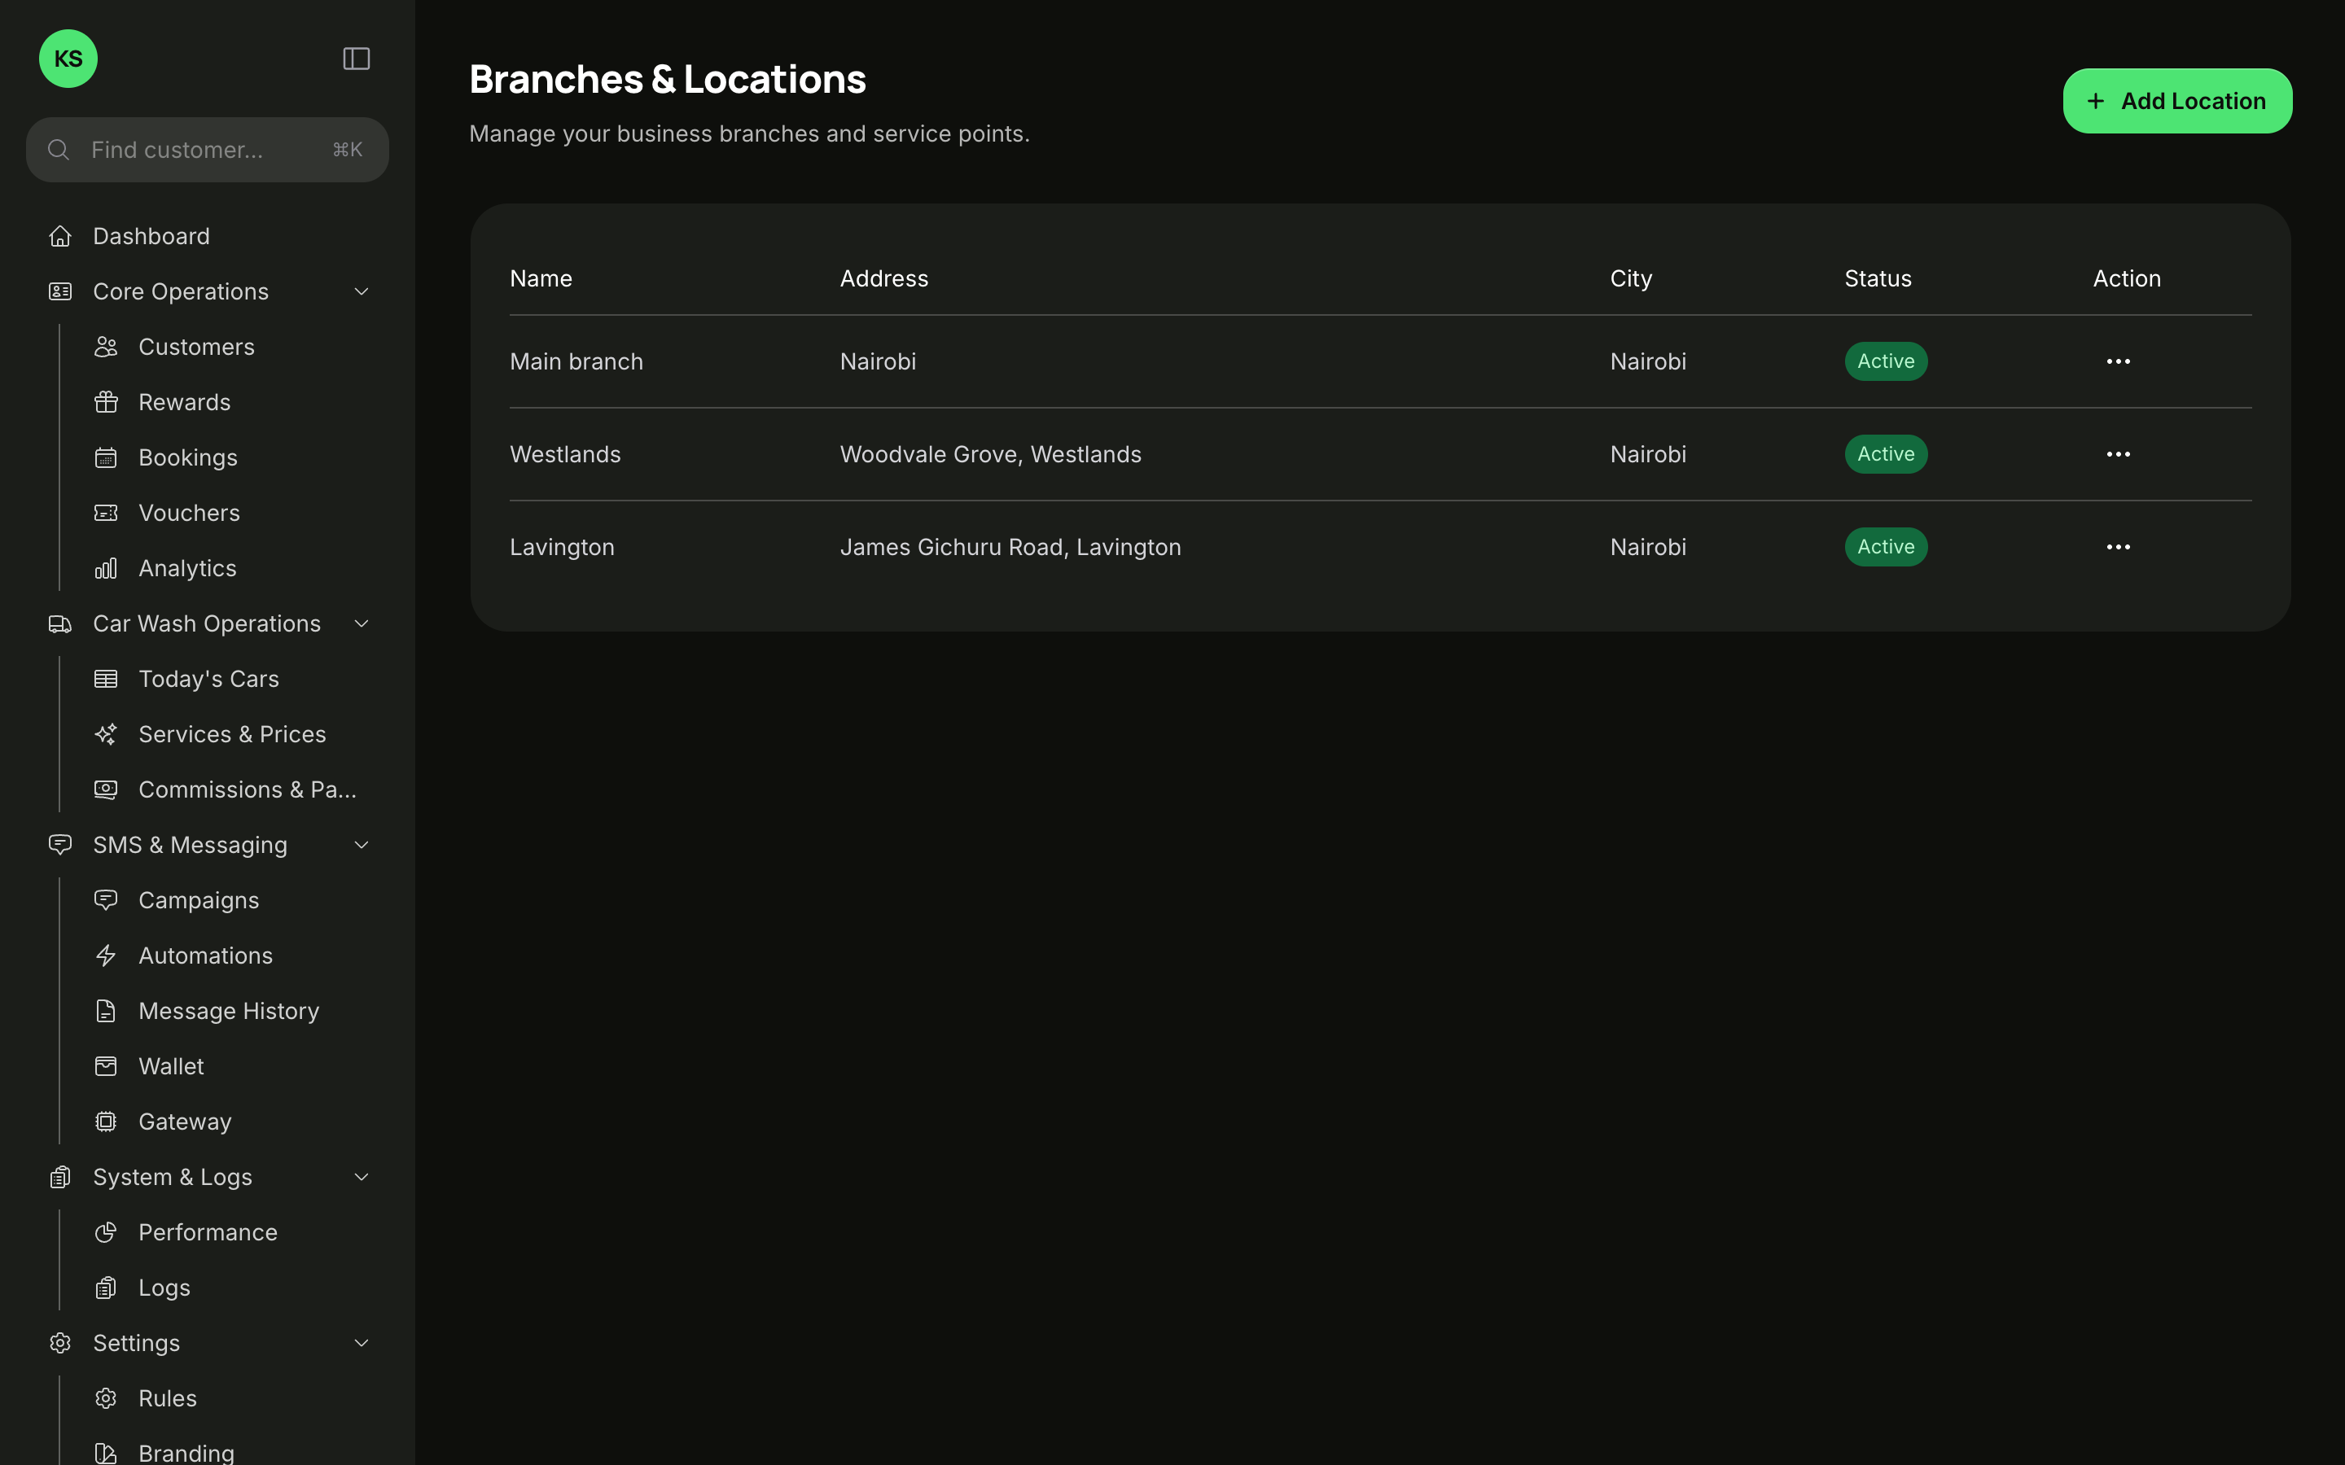Collapse the SMS & Messaging chevron
Screen dimensions: 2345x1465
[x=362, y=845]
